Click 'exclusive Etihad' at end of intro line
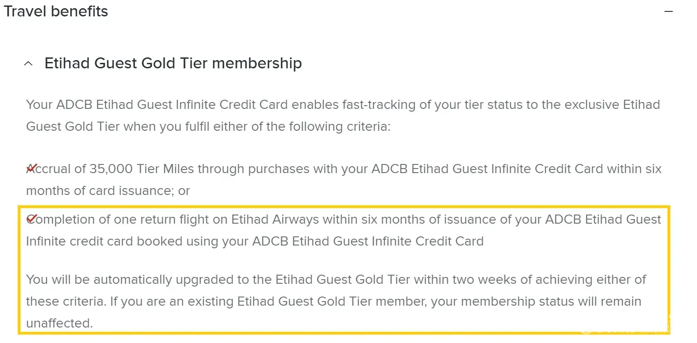Viewport: 697px width, 343px height. [x=612, y=105]
